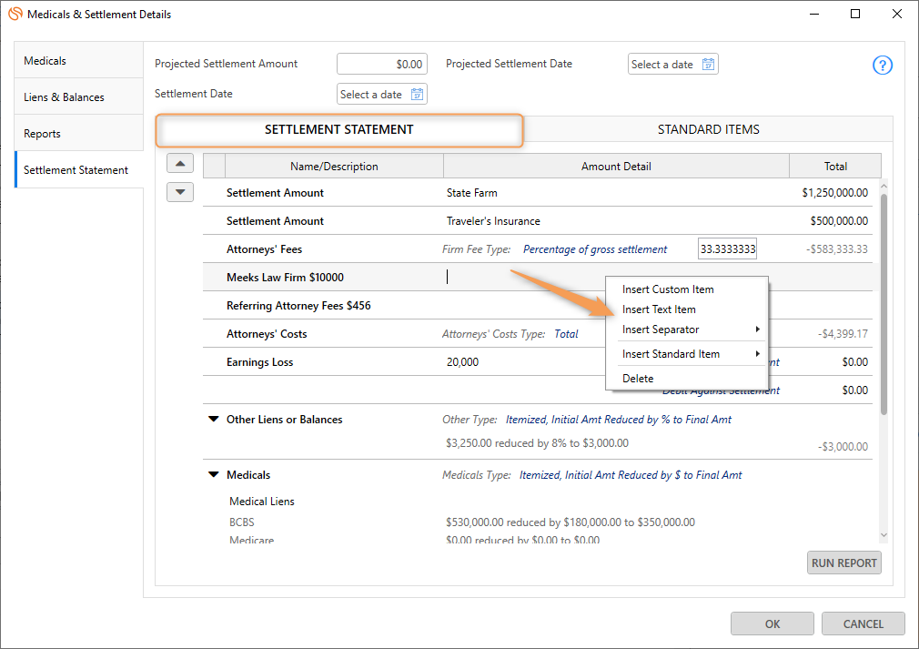Click the Name/Description column header
919x649 pixels.
[334, 166]
